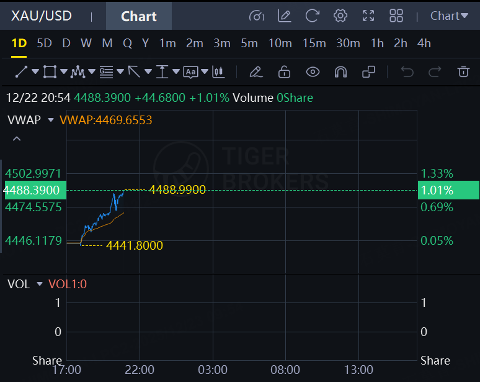Choose the 3m interval
The width and height of the screenshot is (480, 382).
(222, 43)
